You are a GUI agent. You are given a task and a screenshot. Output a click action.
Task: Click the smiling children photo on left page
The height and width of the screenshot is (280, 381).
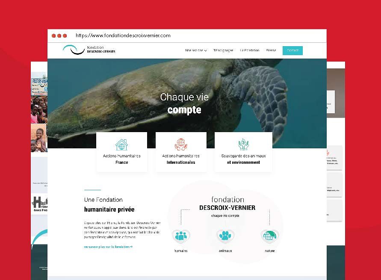(39, 138)
